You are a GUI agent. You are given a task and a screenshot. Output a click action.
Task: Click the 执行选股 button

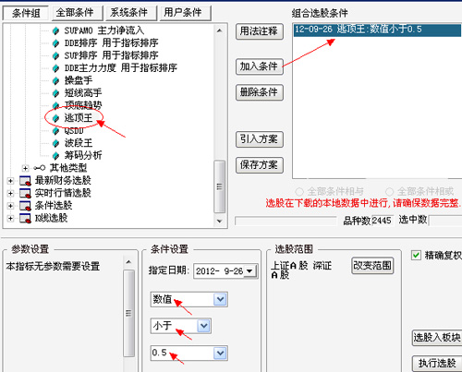pos(437,364)
